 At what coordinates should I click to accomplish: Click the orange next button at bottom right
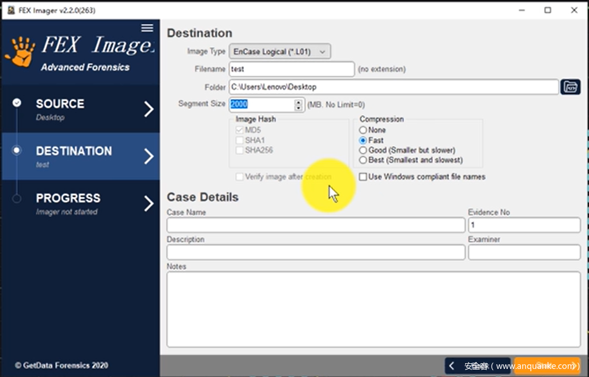(x=548, y=365)
